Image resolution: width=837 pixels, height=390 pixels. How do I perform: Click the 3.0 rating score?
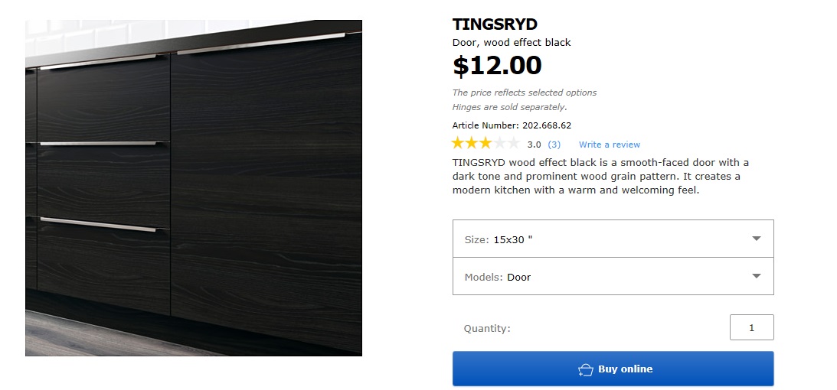click(x=534, y=145)
